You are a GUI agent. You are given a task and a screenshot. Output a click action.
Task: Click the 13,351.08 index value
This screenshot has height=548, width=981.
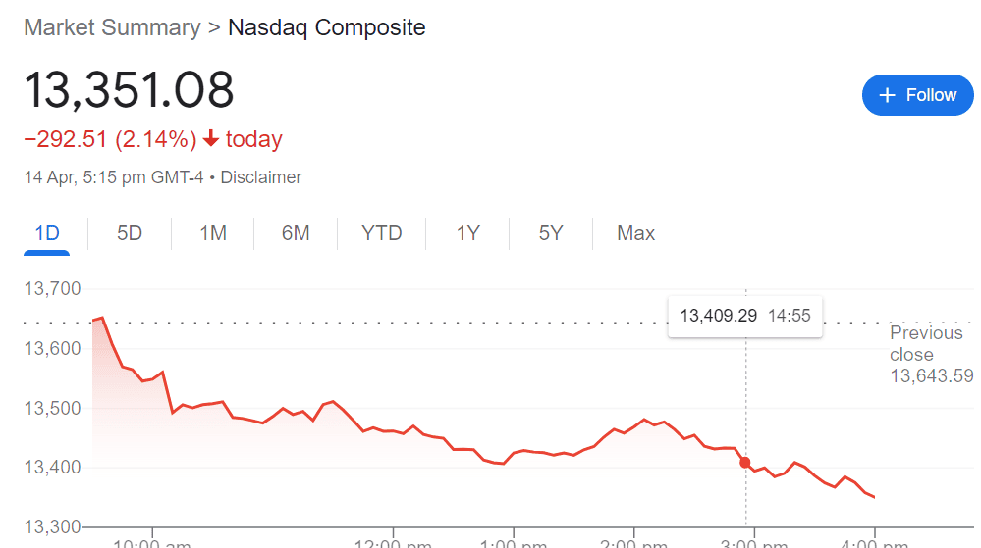pos(129,90)
